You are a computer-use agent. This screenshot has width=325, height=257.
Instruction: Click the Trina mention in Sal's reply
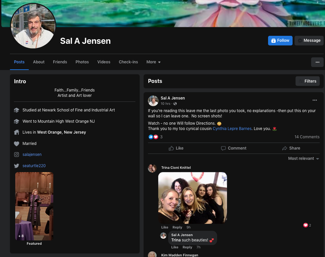click(x=176, y=240)
